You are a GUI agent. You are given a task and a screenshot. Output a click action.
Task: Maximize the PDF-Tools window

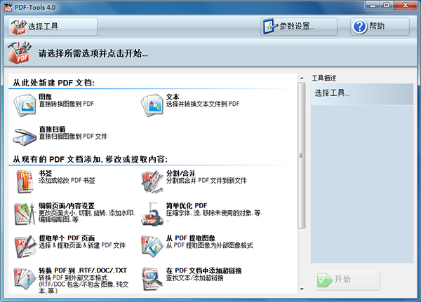pos(386,5)
